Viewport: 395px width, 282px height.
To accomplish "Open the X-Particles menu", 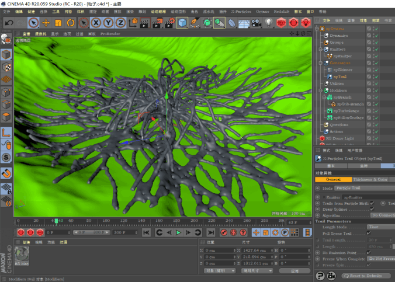I will pos(241,12).
